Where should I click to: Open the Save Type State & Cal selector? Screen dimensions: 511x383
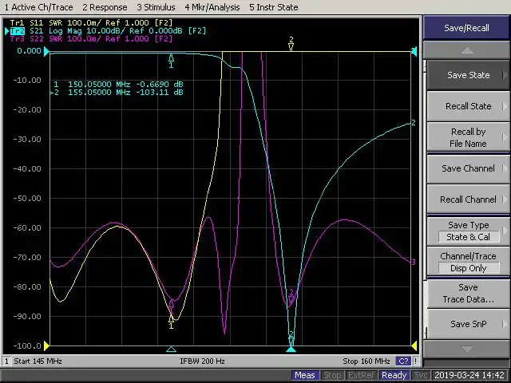468,231
